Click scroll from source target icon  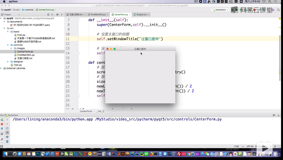48,14
